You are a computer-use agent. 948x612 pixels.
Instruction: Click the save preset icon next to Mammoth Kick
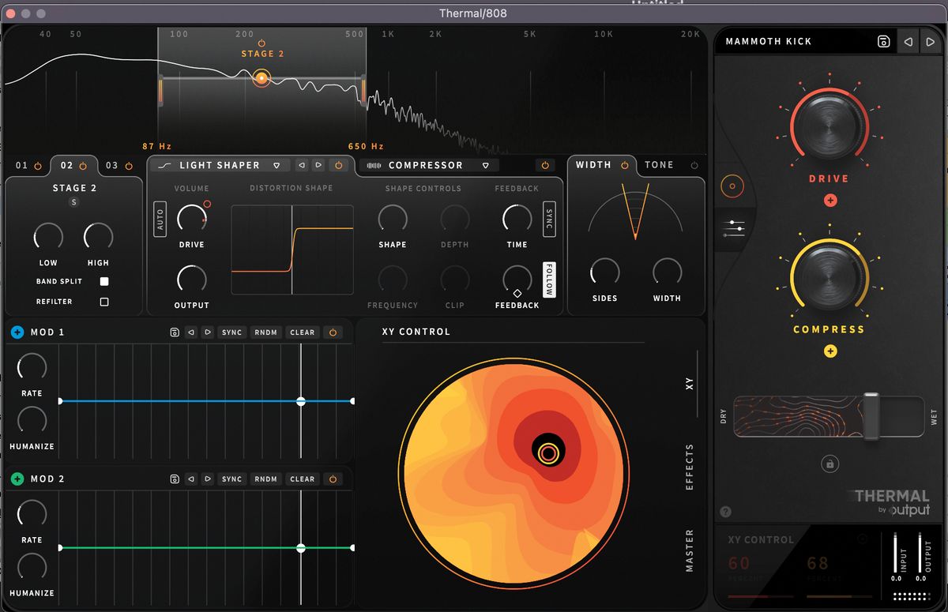(884, 42)
